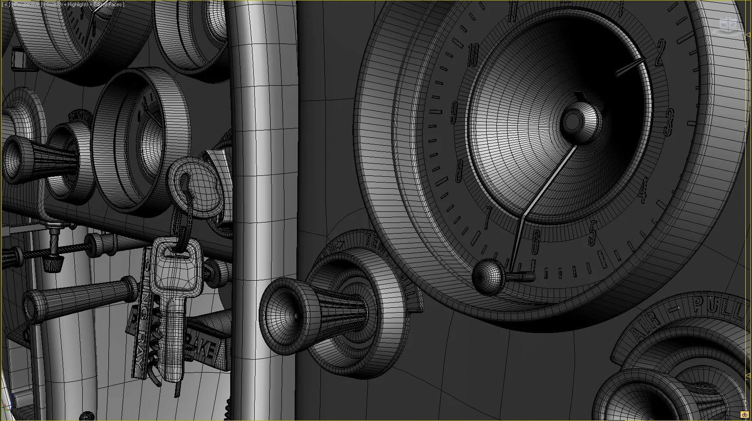Open the Perspective viewport label menu
This screenshot has width=752, height=421.
(27, 4)
